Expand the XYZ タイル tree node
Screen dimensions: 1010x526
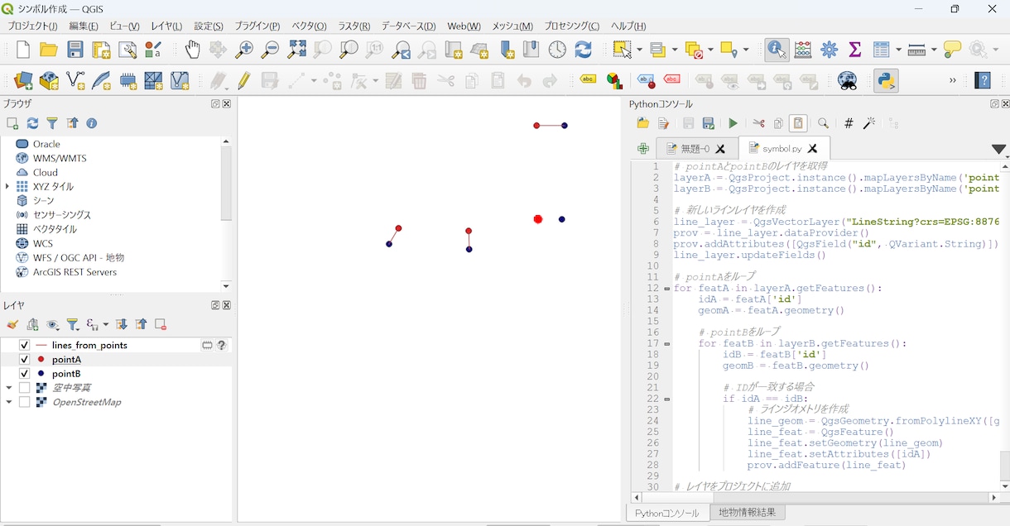tap(7, 187)
